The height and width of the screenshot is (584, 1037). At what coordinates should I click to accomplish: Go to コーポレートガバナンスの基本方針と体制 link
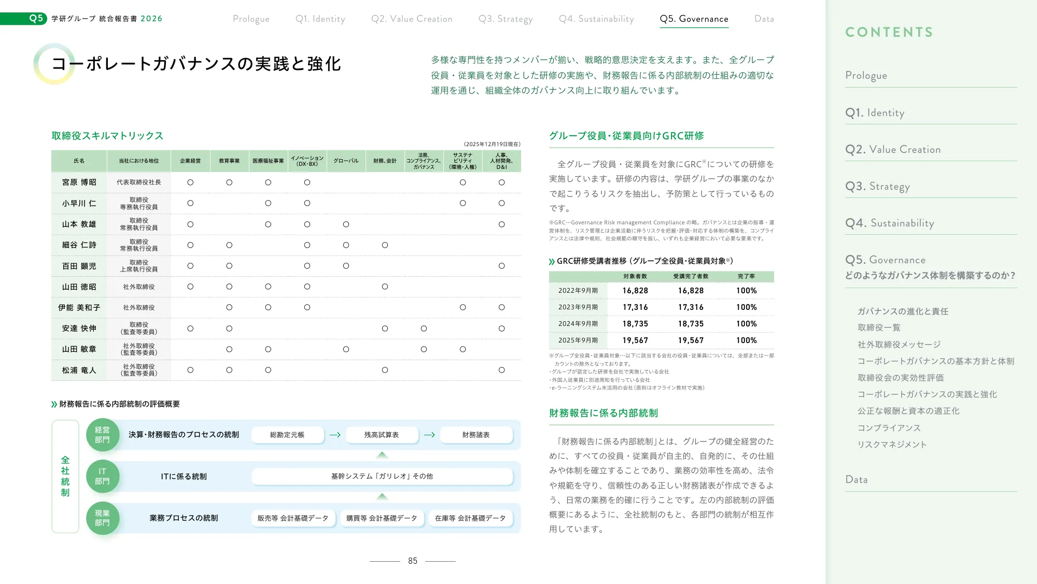point(936,361)
